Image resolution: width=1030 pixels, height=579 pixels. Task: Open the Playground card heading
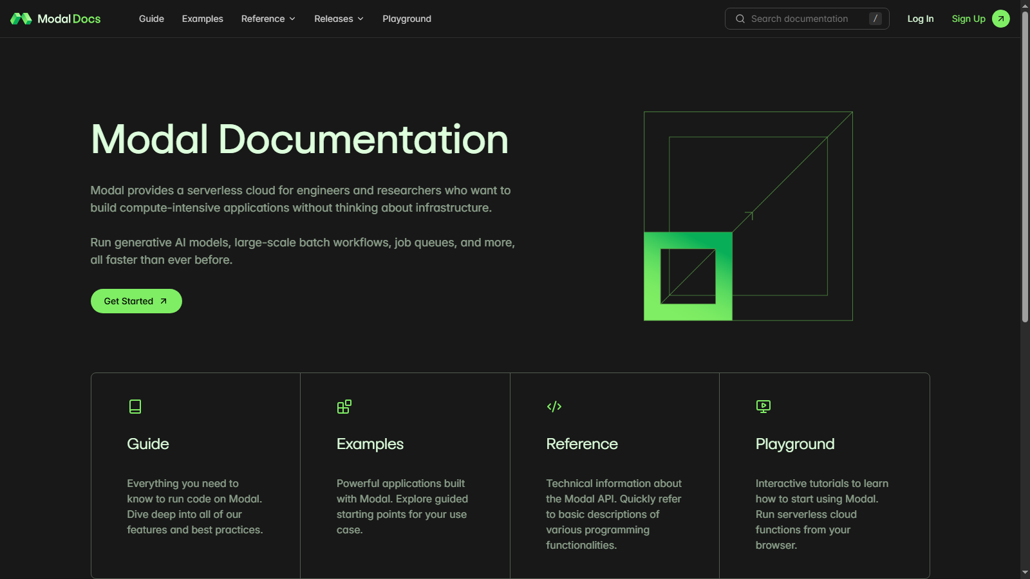pyautogui.click(x=795, y=444)
